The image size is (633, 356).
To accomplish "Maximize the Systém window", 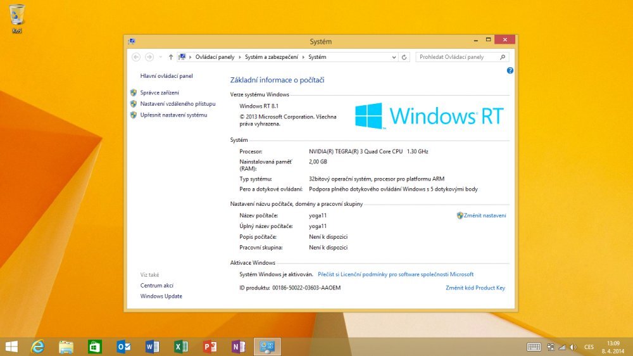I will pyautogui.click(x=488, y=40).
